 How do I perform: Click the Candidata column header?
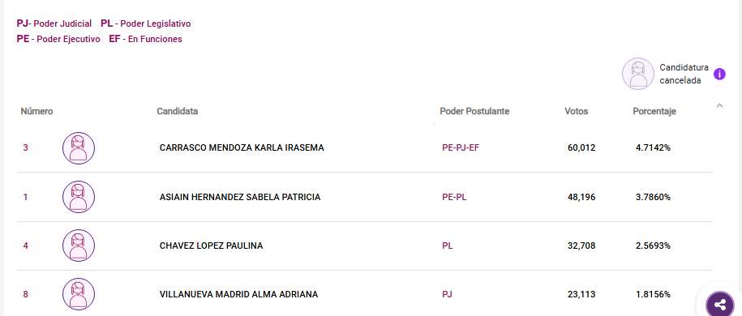point(177,111)
